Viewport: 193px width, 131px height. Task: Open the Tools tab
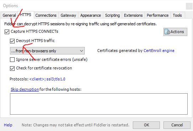click(177, 15)
